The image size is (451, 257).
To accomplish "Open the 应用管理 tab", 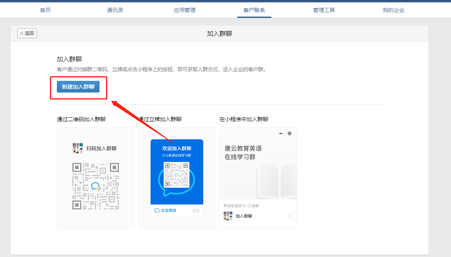I will coord(184,10).
